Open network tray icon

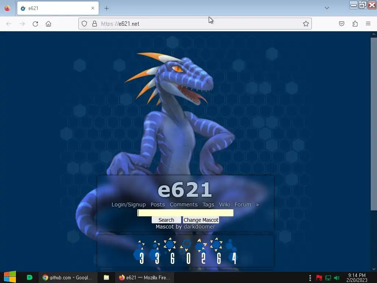[328, 278]
